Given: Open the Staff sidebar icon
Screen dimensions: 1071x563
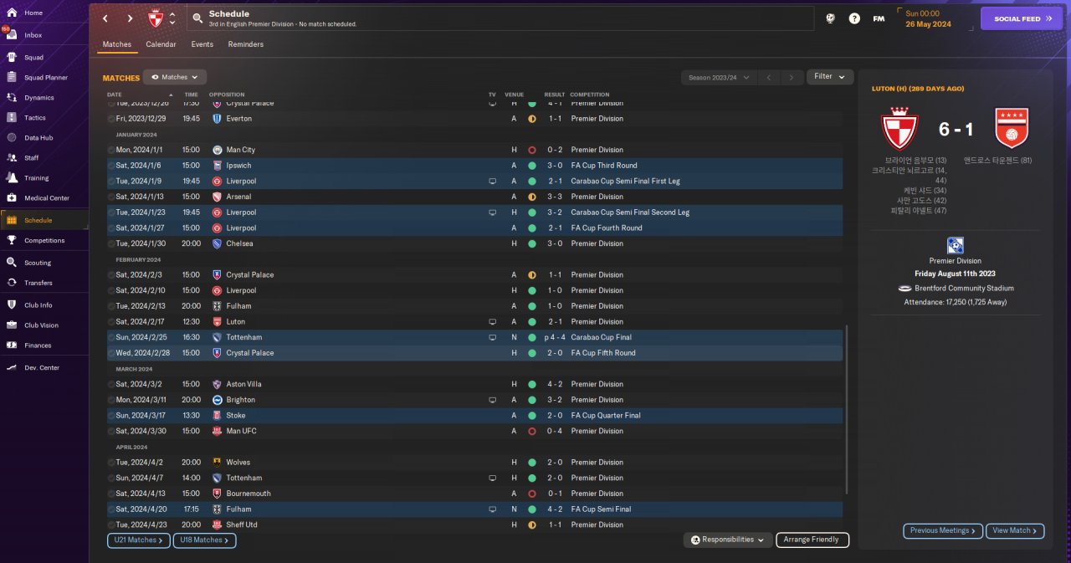Looking at the screenshot, I should pos(12,158).
